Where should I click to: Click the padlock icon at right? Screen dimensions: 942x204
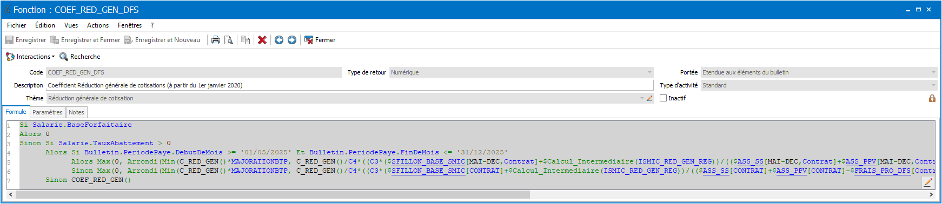click(932, 98)
